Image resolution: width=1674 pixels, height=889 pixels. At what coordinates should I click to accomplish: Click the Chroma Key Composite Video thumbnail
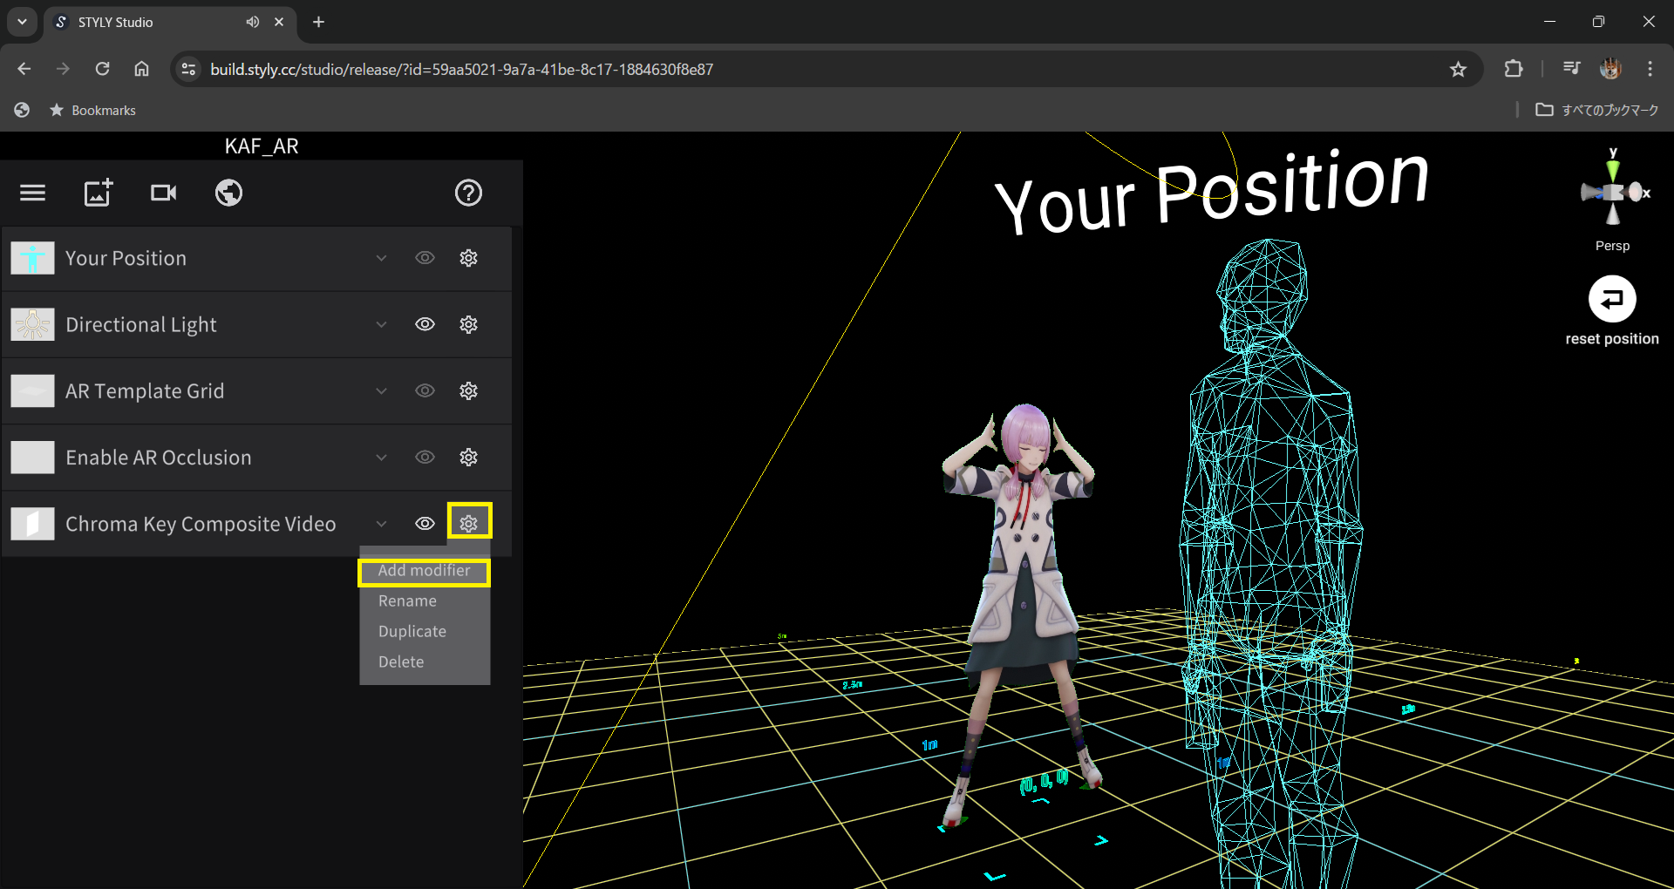(32, 523)
